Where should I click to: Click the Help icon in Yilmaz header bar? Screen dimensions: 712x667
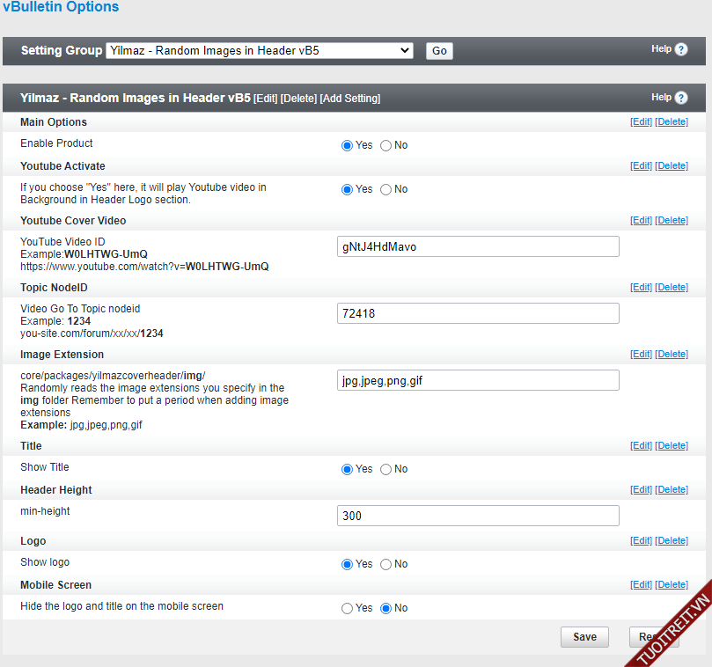[x=681, y=98]
